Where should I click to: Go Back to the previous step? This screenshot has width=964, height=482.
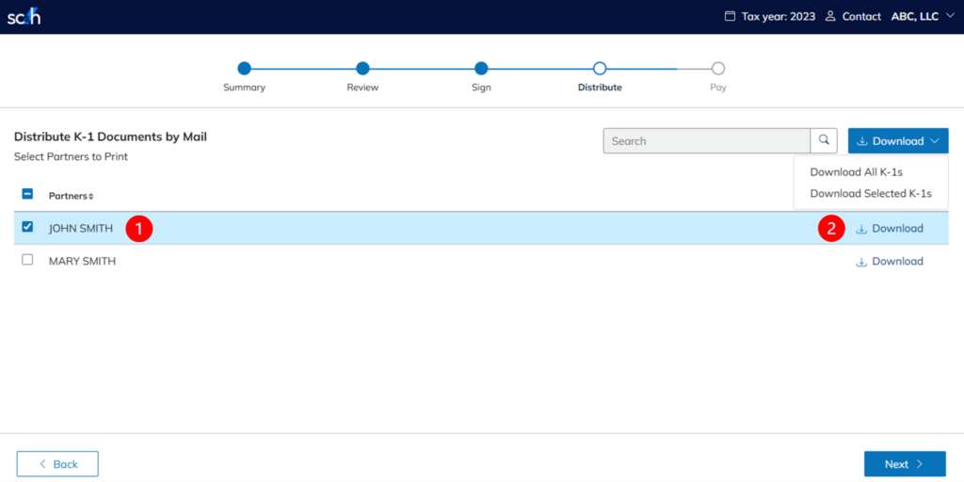[x=57, y=464]
